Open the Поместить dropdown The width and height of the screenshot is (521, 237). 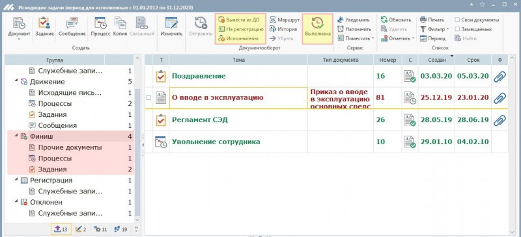click(356, 38)
